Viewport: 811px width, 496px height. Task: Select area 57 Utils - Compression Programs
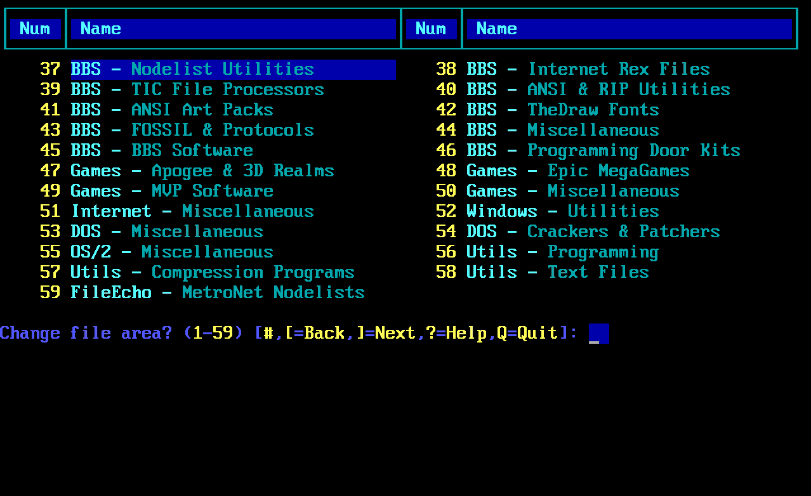197,272
